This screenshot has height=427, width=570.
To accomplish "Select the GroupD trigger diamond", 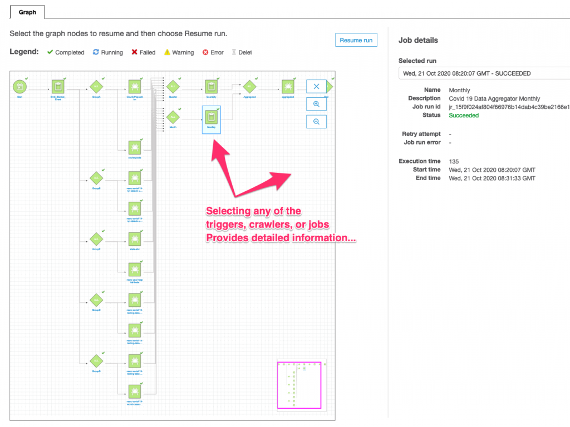I will [96, 362].
